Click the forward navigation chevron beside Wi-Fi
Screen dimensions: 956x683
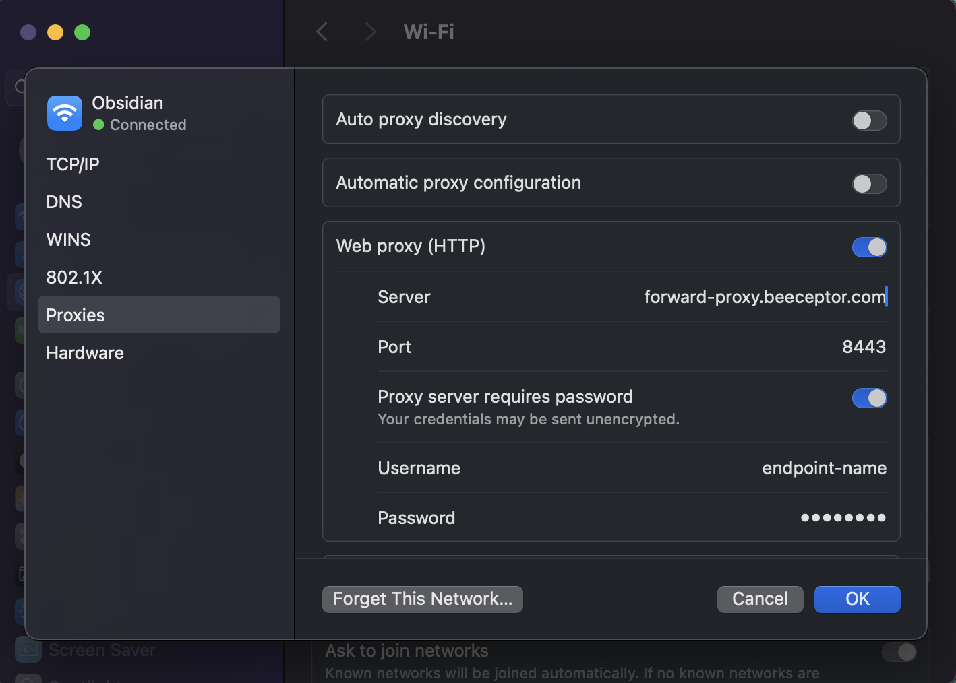coord(370,32)
